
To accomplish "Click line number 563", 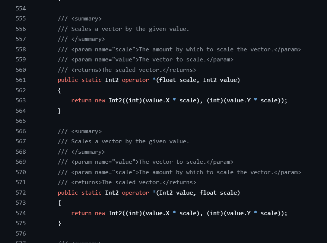I will (x=21, y=100).
